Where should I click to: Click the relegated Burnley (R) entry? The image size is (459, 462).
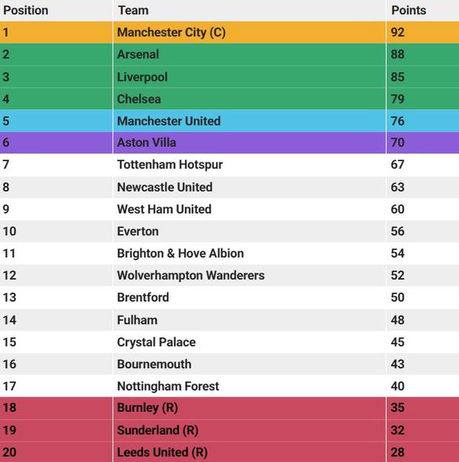pyautogui.click(x=148, y=408)
